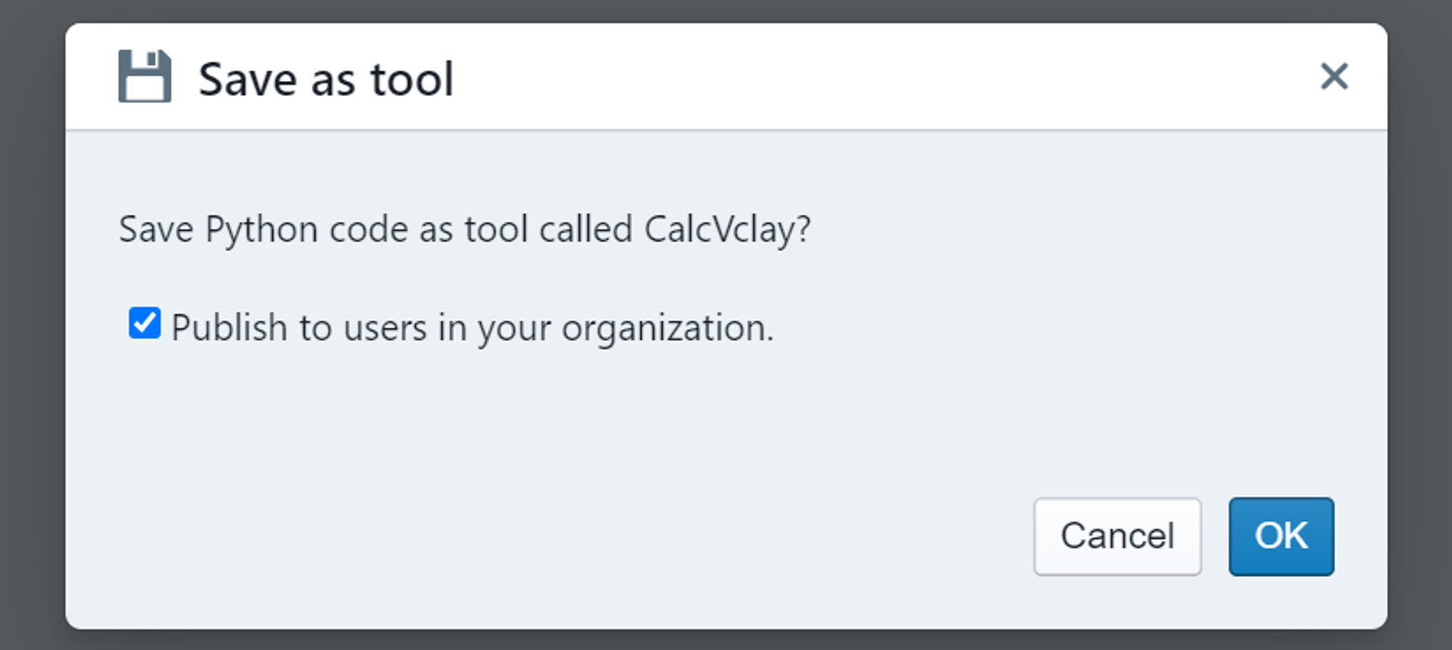Click the dimmed backdrop right of the dialog
The width and height of the screenshot is (1452, 650).
1420,325
